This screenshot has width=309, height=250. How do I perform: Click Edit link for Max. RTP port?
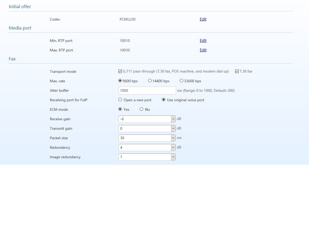coord(203,50)
